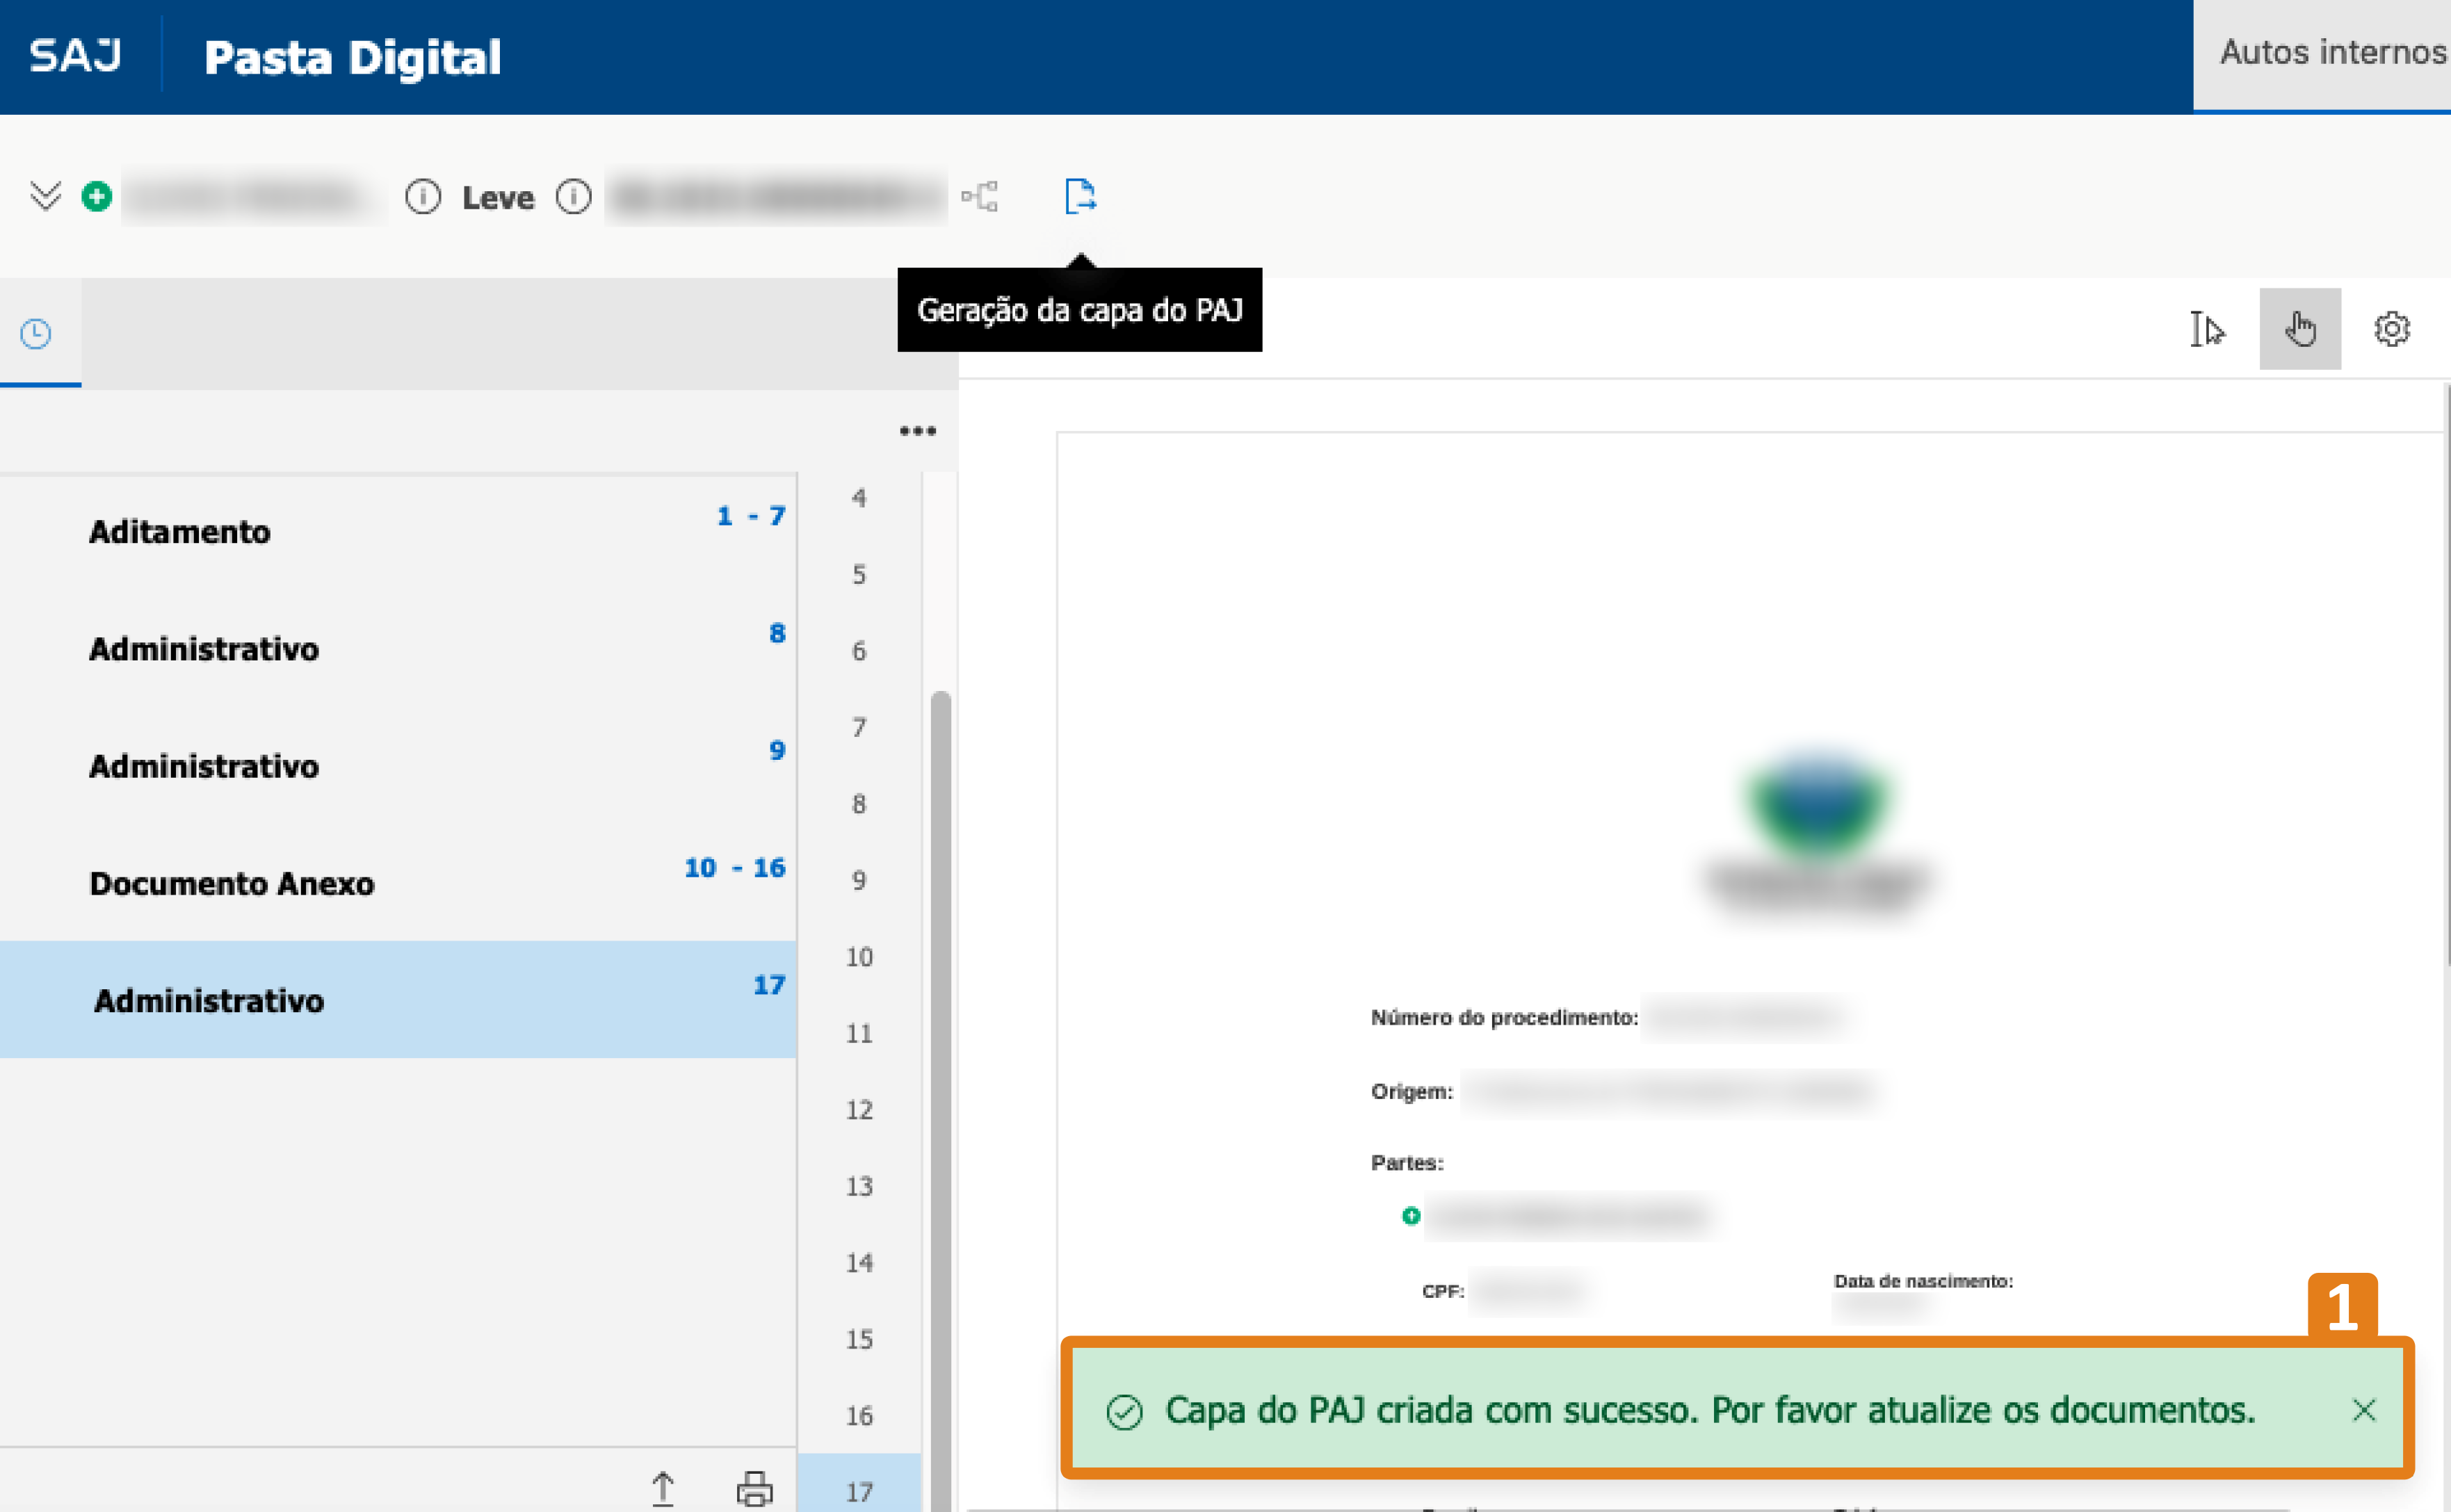Click the green plus icon in header
The width and height of the screenshot is (2451, 1512).
click(x=97, y=196)
